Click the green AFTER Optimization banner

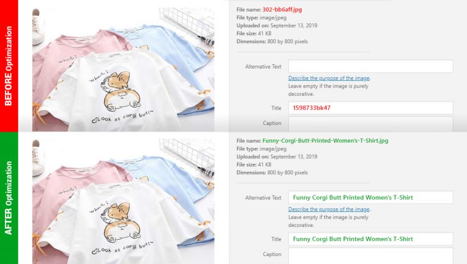(9, 198)
